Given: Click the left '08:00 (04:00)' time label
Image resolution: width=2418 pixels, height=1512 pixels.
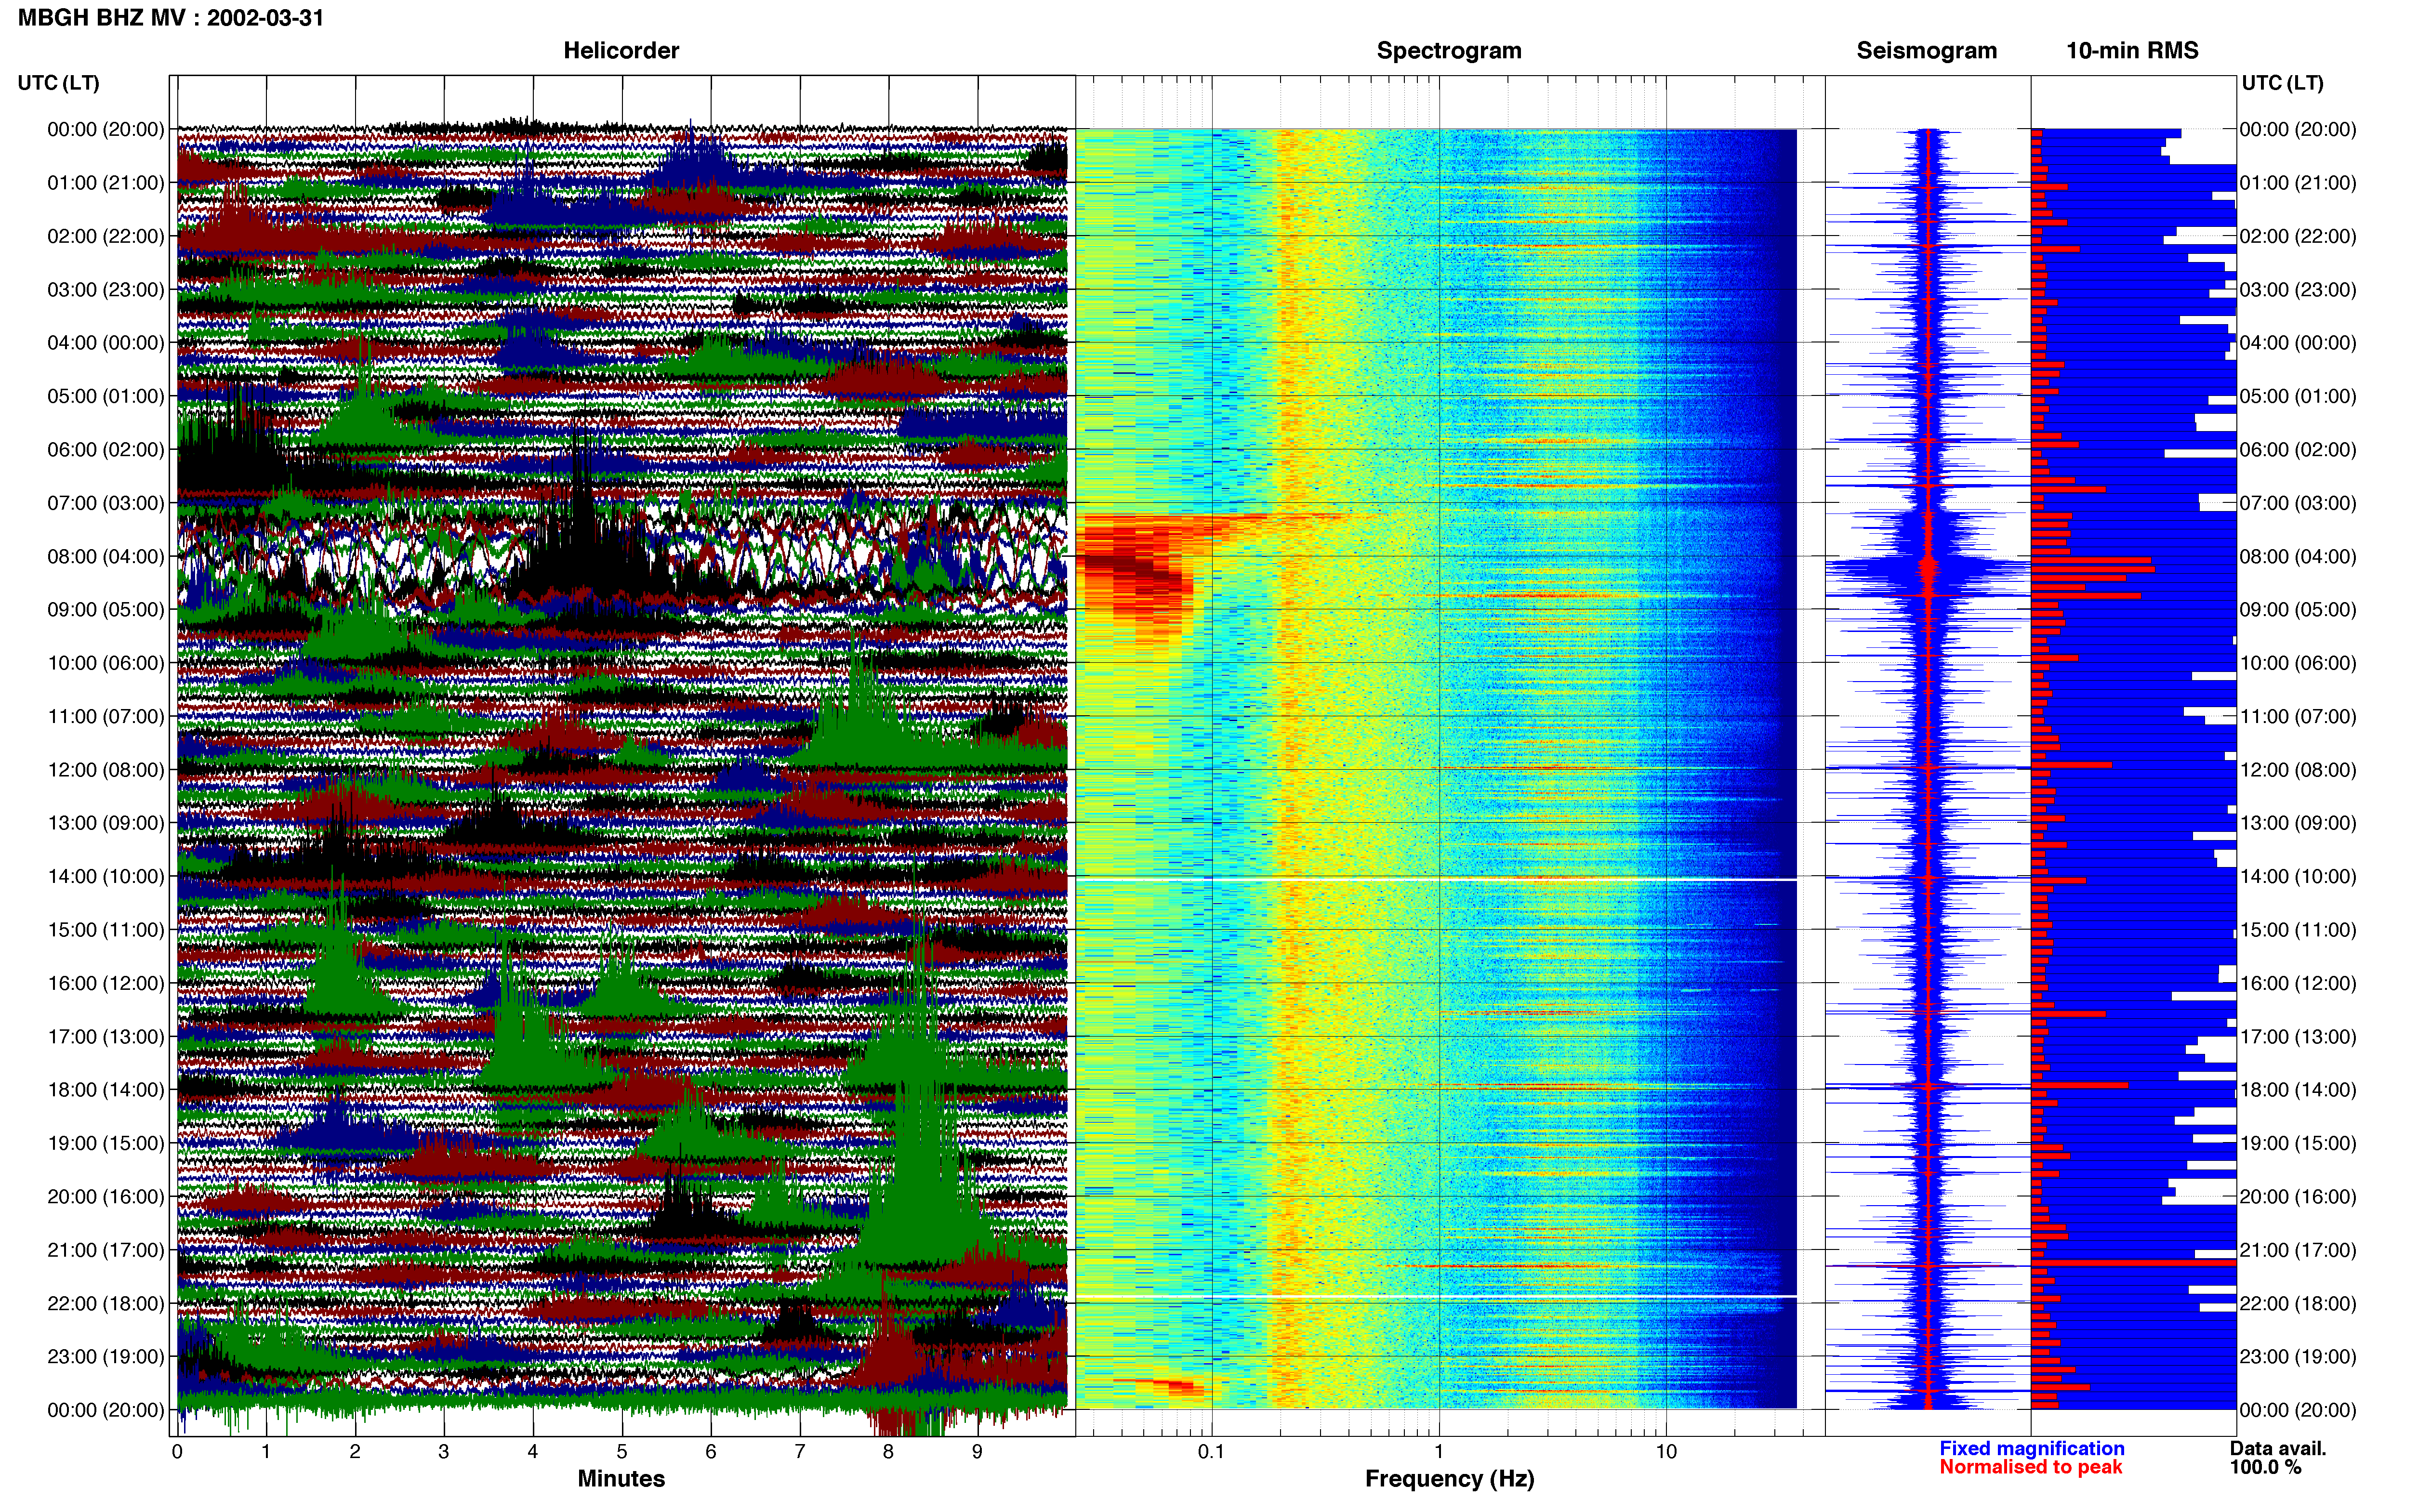Looking at the screenshot, I should point(106,556).
